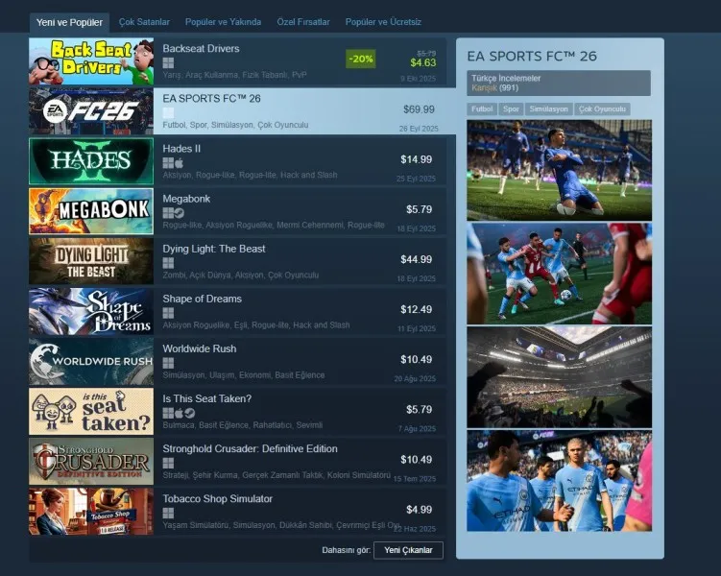Click Windows icon under Is This Seat Taken?
The height and width of the screenshot is (576, 721).
coord(168,413)
